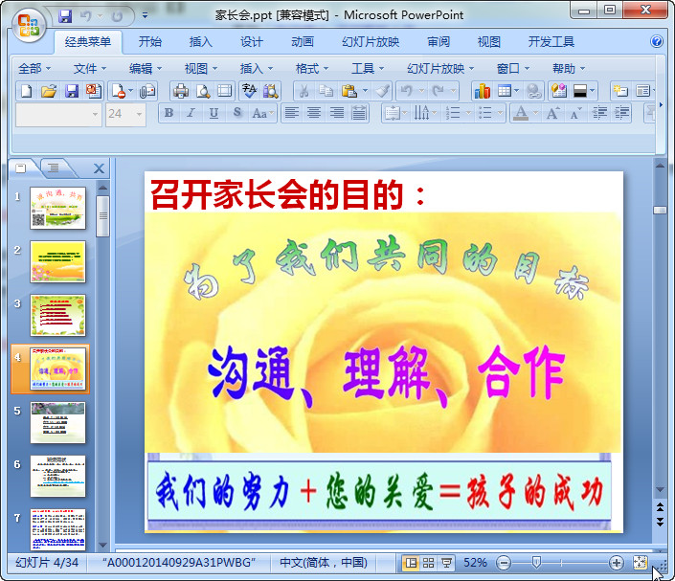Click the hyperlink globe icon
Screen dimensions: 675x581
point(534,91)
